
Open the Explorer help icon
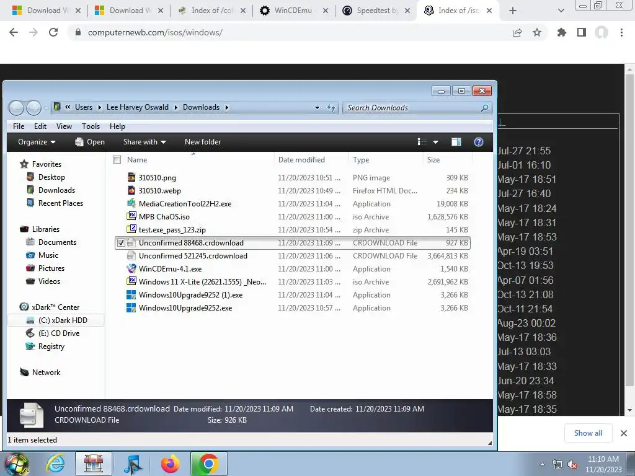click(478, 142)
